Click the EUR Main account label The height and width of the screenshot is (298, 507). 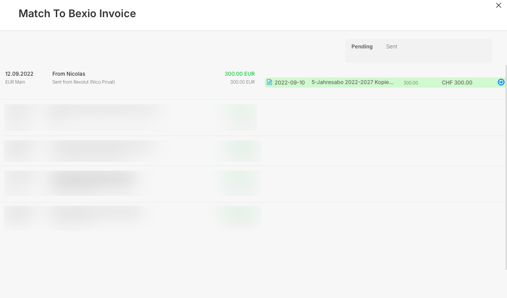coord(15,82)
